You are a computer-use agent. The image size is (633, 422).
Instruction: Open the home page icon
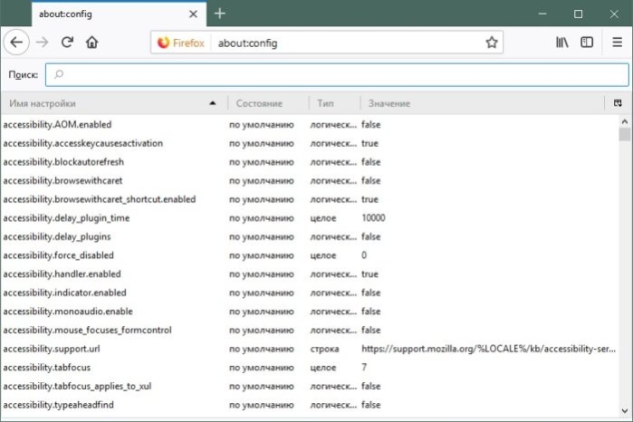[92, 42]
